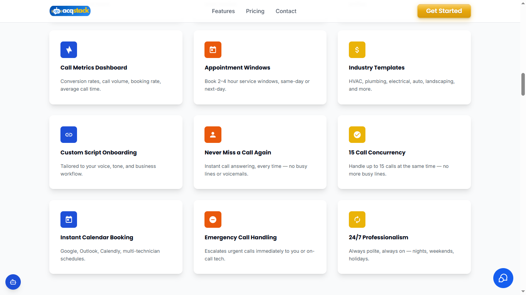Click the refresh icon on 24/7 Professionalism

click(357, 219)
